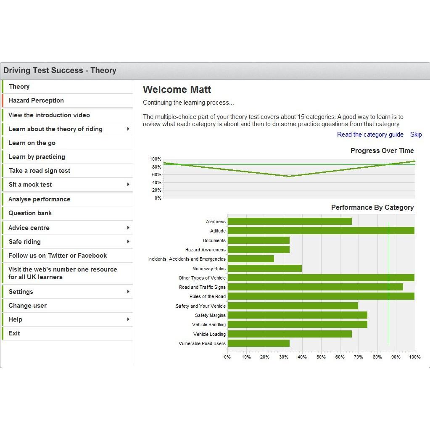The width and height of the screenshot is (430, 430).
Task: Open 'View the introduction video'
Action: click(67, 115)
